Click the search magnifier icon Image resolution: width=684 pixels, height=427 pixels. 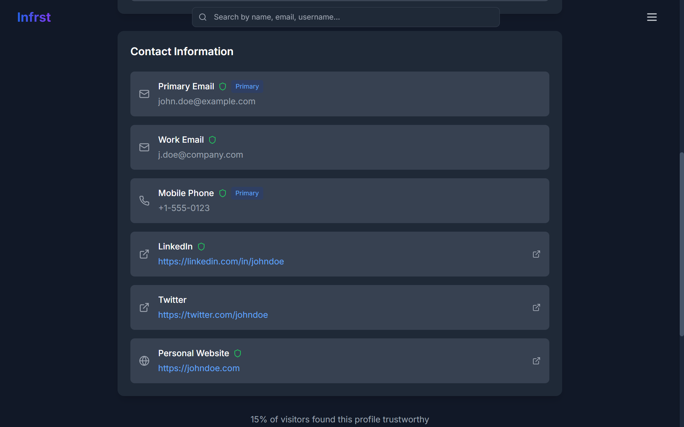pyautogui.click(x=203, y=17)
